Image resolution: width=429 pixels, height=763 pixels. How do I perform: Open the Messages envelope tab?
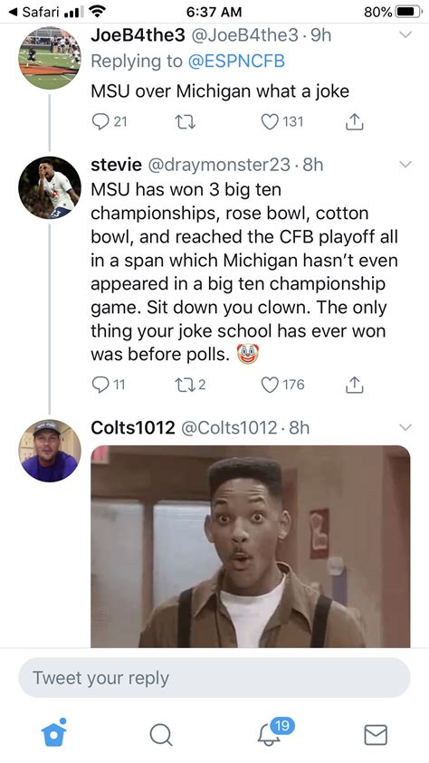[376, 735]
